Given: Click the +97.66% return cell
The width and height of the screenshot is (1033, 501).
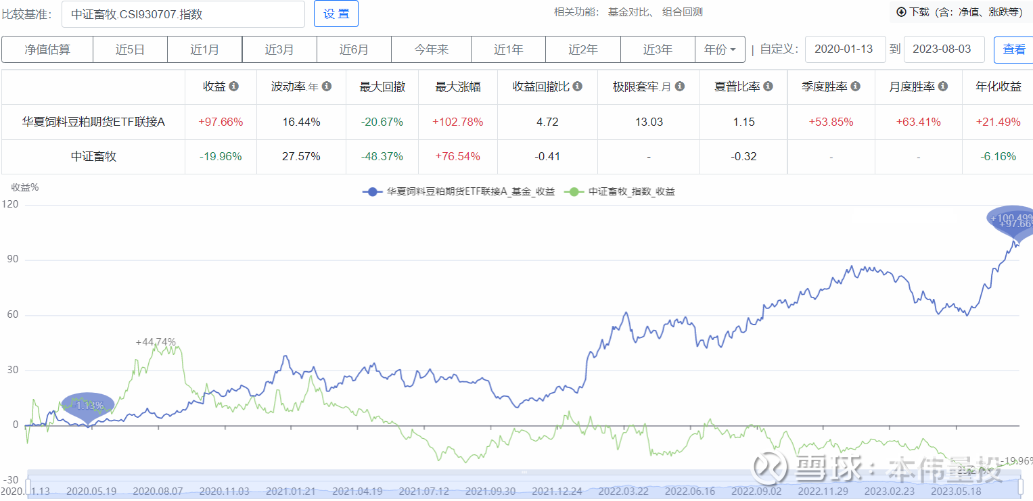Looking at the screenshot, I should click(221, 122).
